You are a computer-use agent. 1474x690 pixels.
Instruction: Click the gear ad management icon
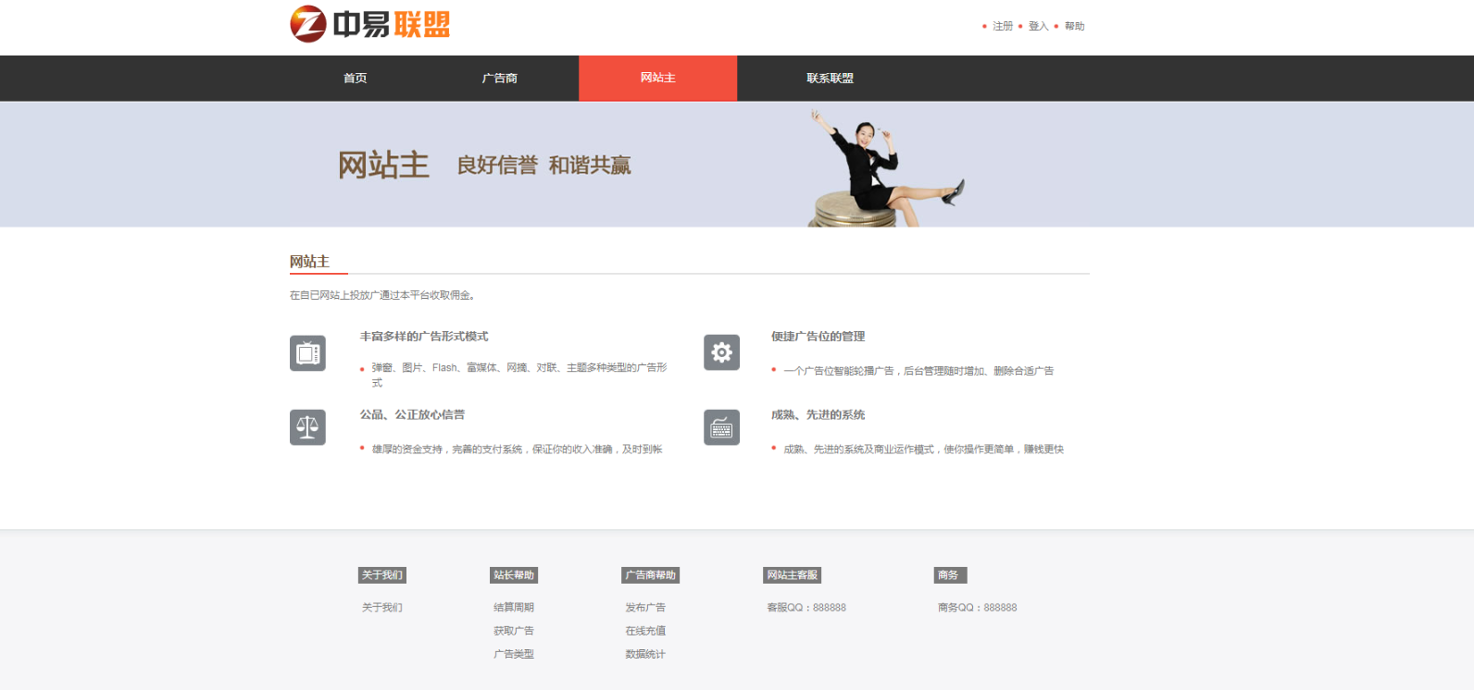pos(721,352)
